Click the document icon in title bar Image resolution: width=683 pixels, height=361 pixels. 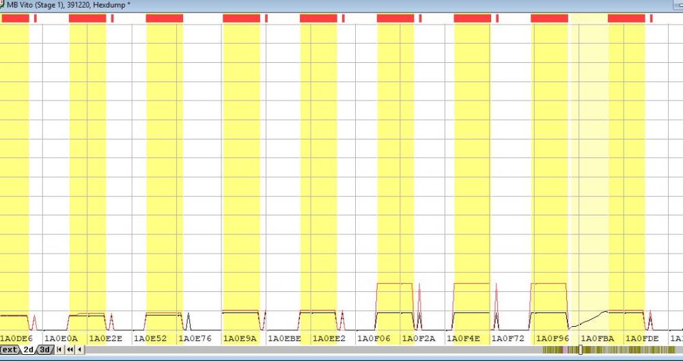coord(3,5)
